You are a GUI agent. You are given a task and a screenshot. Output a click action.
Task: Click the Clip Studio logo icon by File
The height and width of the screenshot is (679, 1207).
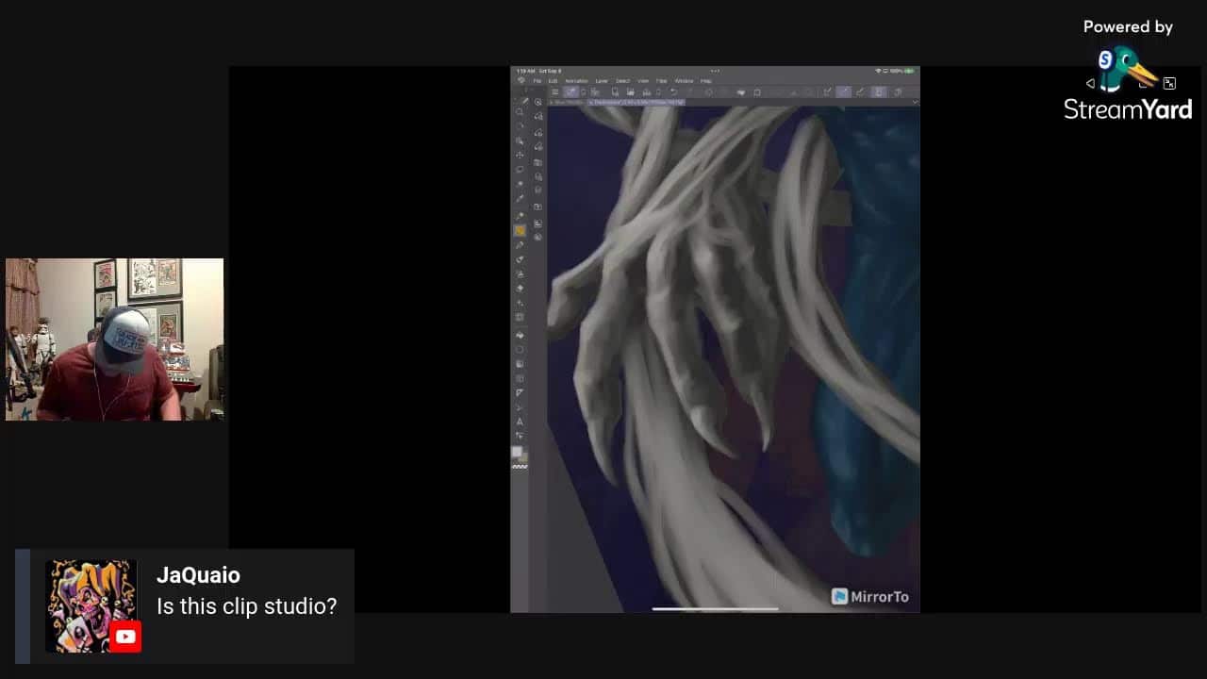521,81
